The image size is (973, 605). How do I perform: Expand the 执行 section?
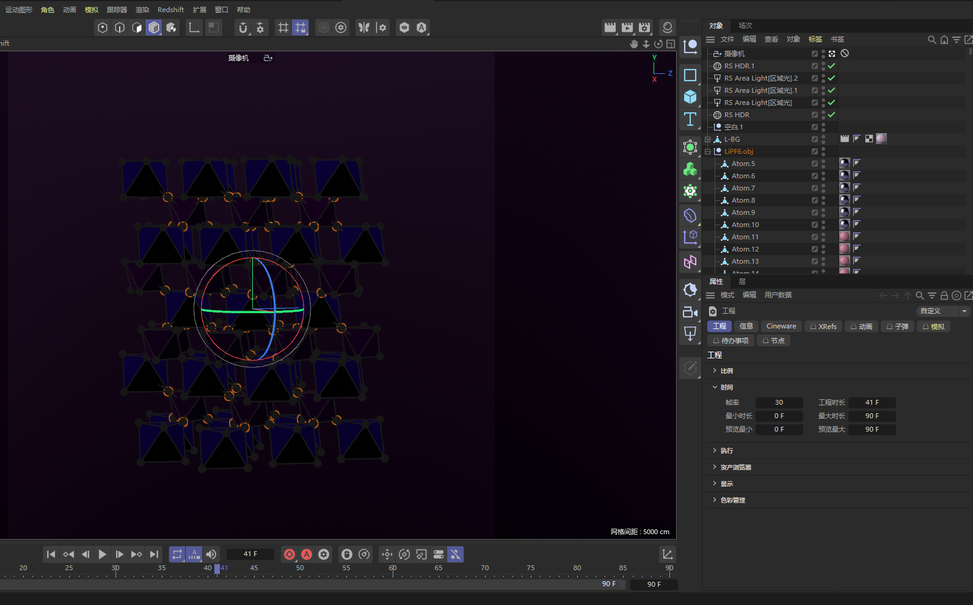[x=715, y=451]
